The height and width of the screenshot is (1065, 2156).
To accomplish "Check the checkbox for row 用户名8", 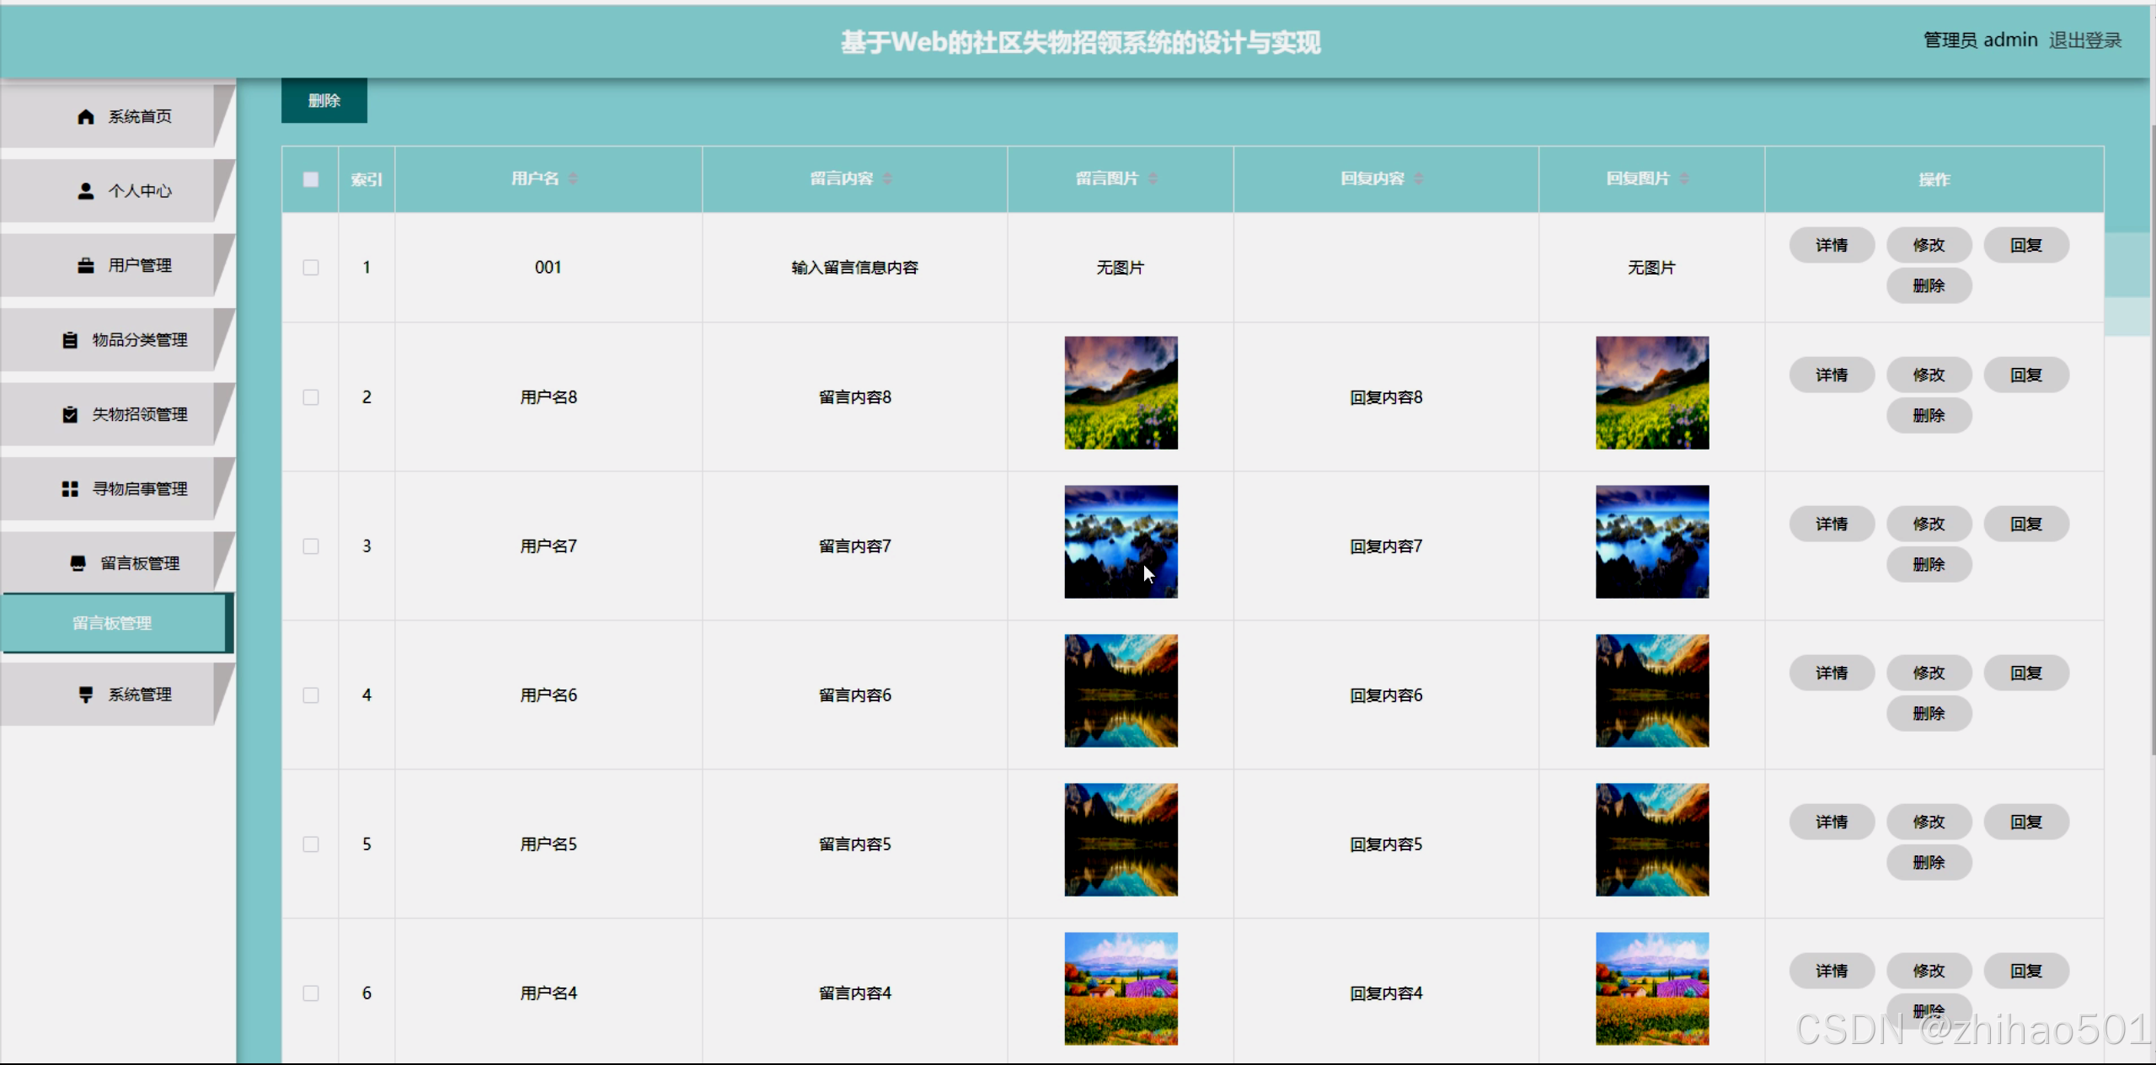I will tap(311, 397).
